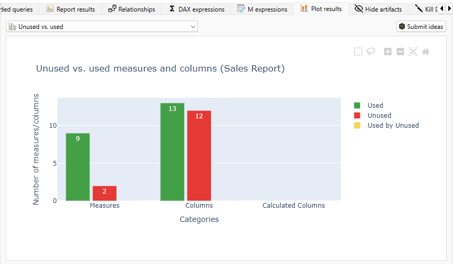
Task: Activate the lasso select tool
Action: click(371, 52)
